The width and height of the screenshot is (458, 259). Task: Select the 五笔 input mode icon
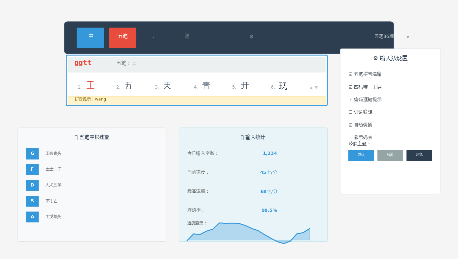(x=122, y=37)
